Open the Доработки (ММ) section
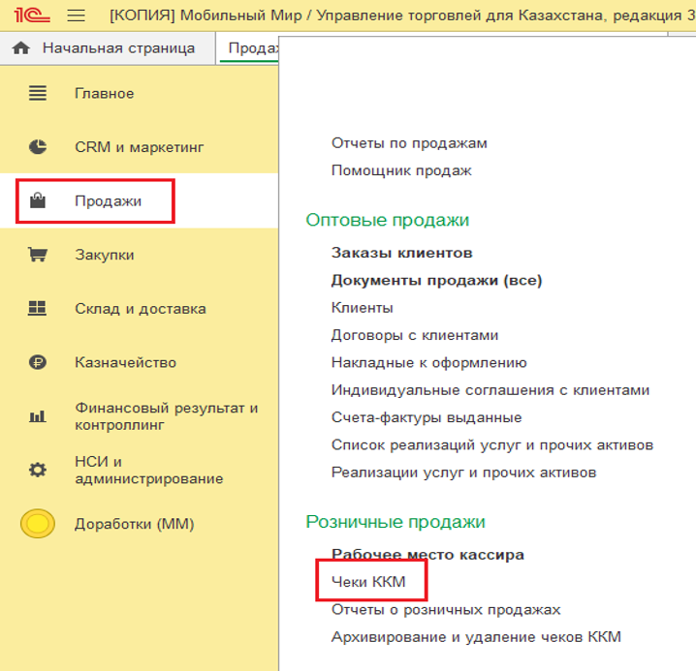The width and height of the screenshot is (696, 671). click(134, 524)
